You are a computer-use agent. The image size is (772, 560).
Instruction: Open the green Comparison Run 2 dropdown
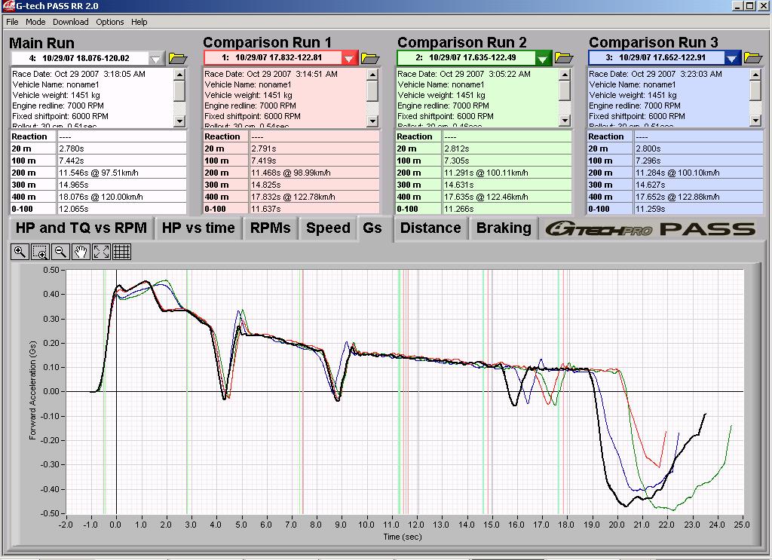(543, 58)
